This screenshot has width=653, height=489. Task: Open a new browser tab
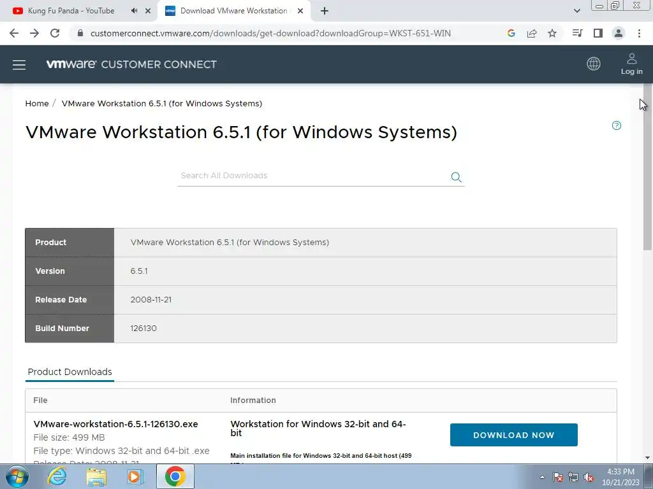[325, 11]
